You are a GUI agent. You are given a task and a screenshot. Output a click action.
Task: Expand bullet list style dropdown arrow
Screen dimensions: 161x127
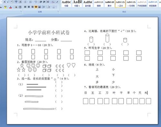point(28,2)
